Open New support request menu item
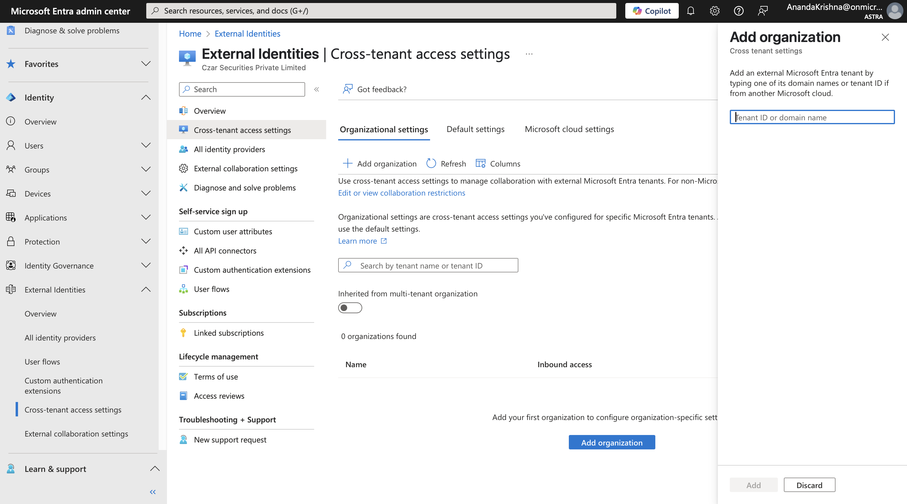This screenshot has height=504, width=907. [x=230, y=439]
